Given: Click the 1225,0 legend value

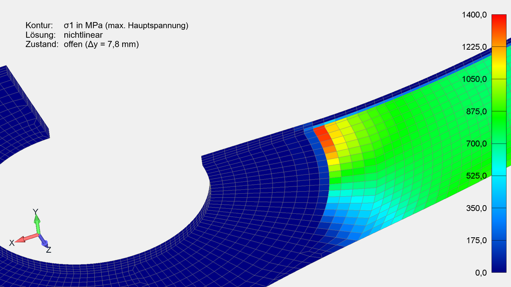Looking at the screenshot, I should (x=474, y=47).
